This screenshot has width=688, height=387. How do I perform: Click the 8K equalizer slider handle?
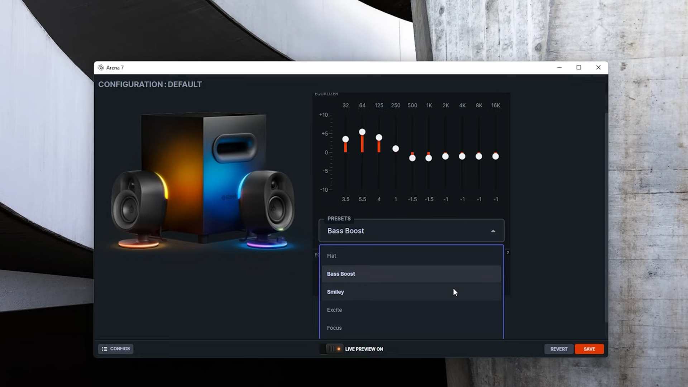tap(479, 156)
